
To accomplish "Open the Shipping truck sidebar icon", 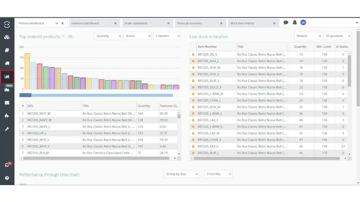I will point(7,63).
